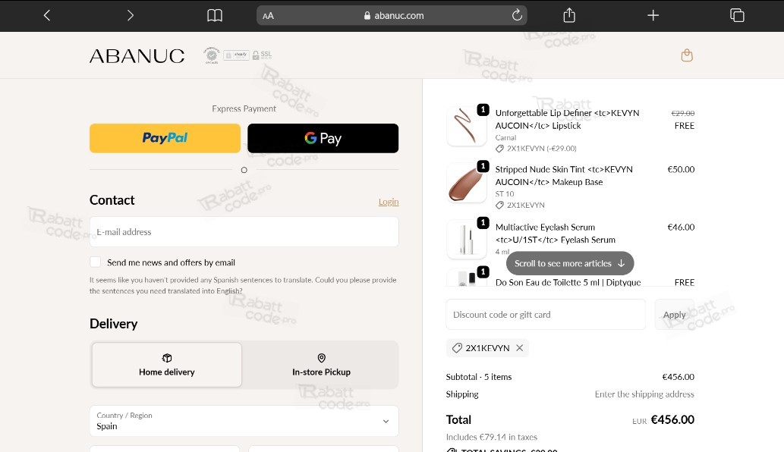The width and height of the screenshot is (784, 452).
Task: Click Scroll to see more articles button
Action: (x=570, y=263)
